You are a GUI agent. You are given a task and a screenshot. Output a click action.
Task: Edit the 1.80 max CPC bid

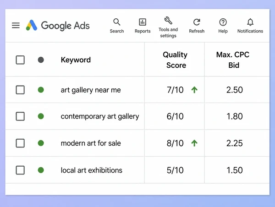[x=235, y=116]
